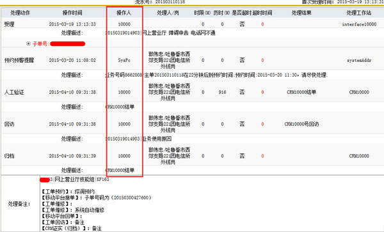Click the SysPc operator cell
Screen dimensions: 384x232
coord(124,60)
